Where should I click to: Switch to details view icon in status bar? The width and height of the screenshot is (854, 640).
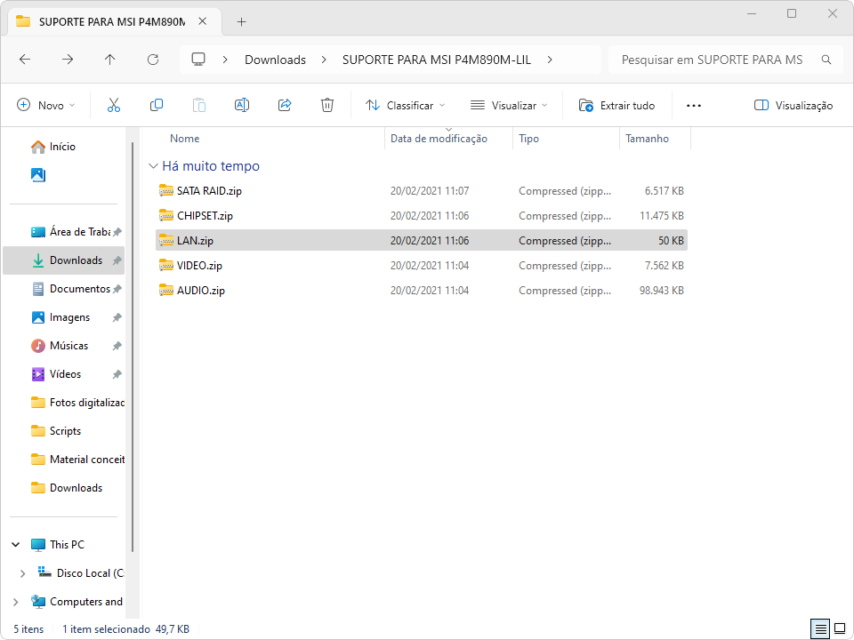click(820, 629)
